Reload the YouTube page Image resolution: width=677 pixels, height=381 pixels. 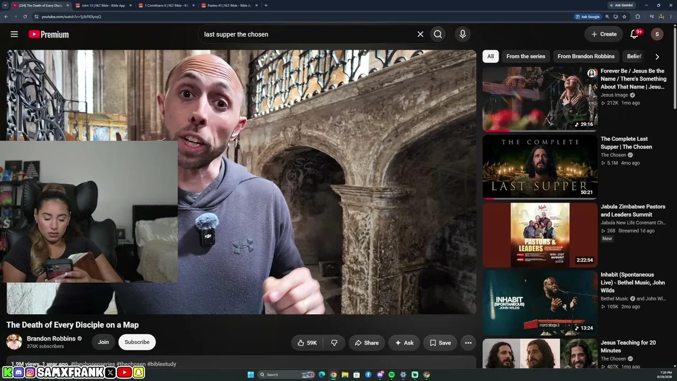pos(25,16)
